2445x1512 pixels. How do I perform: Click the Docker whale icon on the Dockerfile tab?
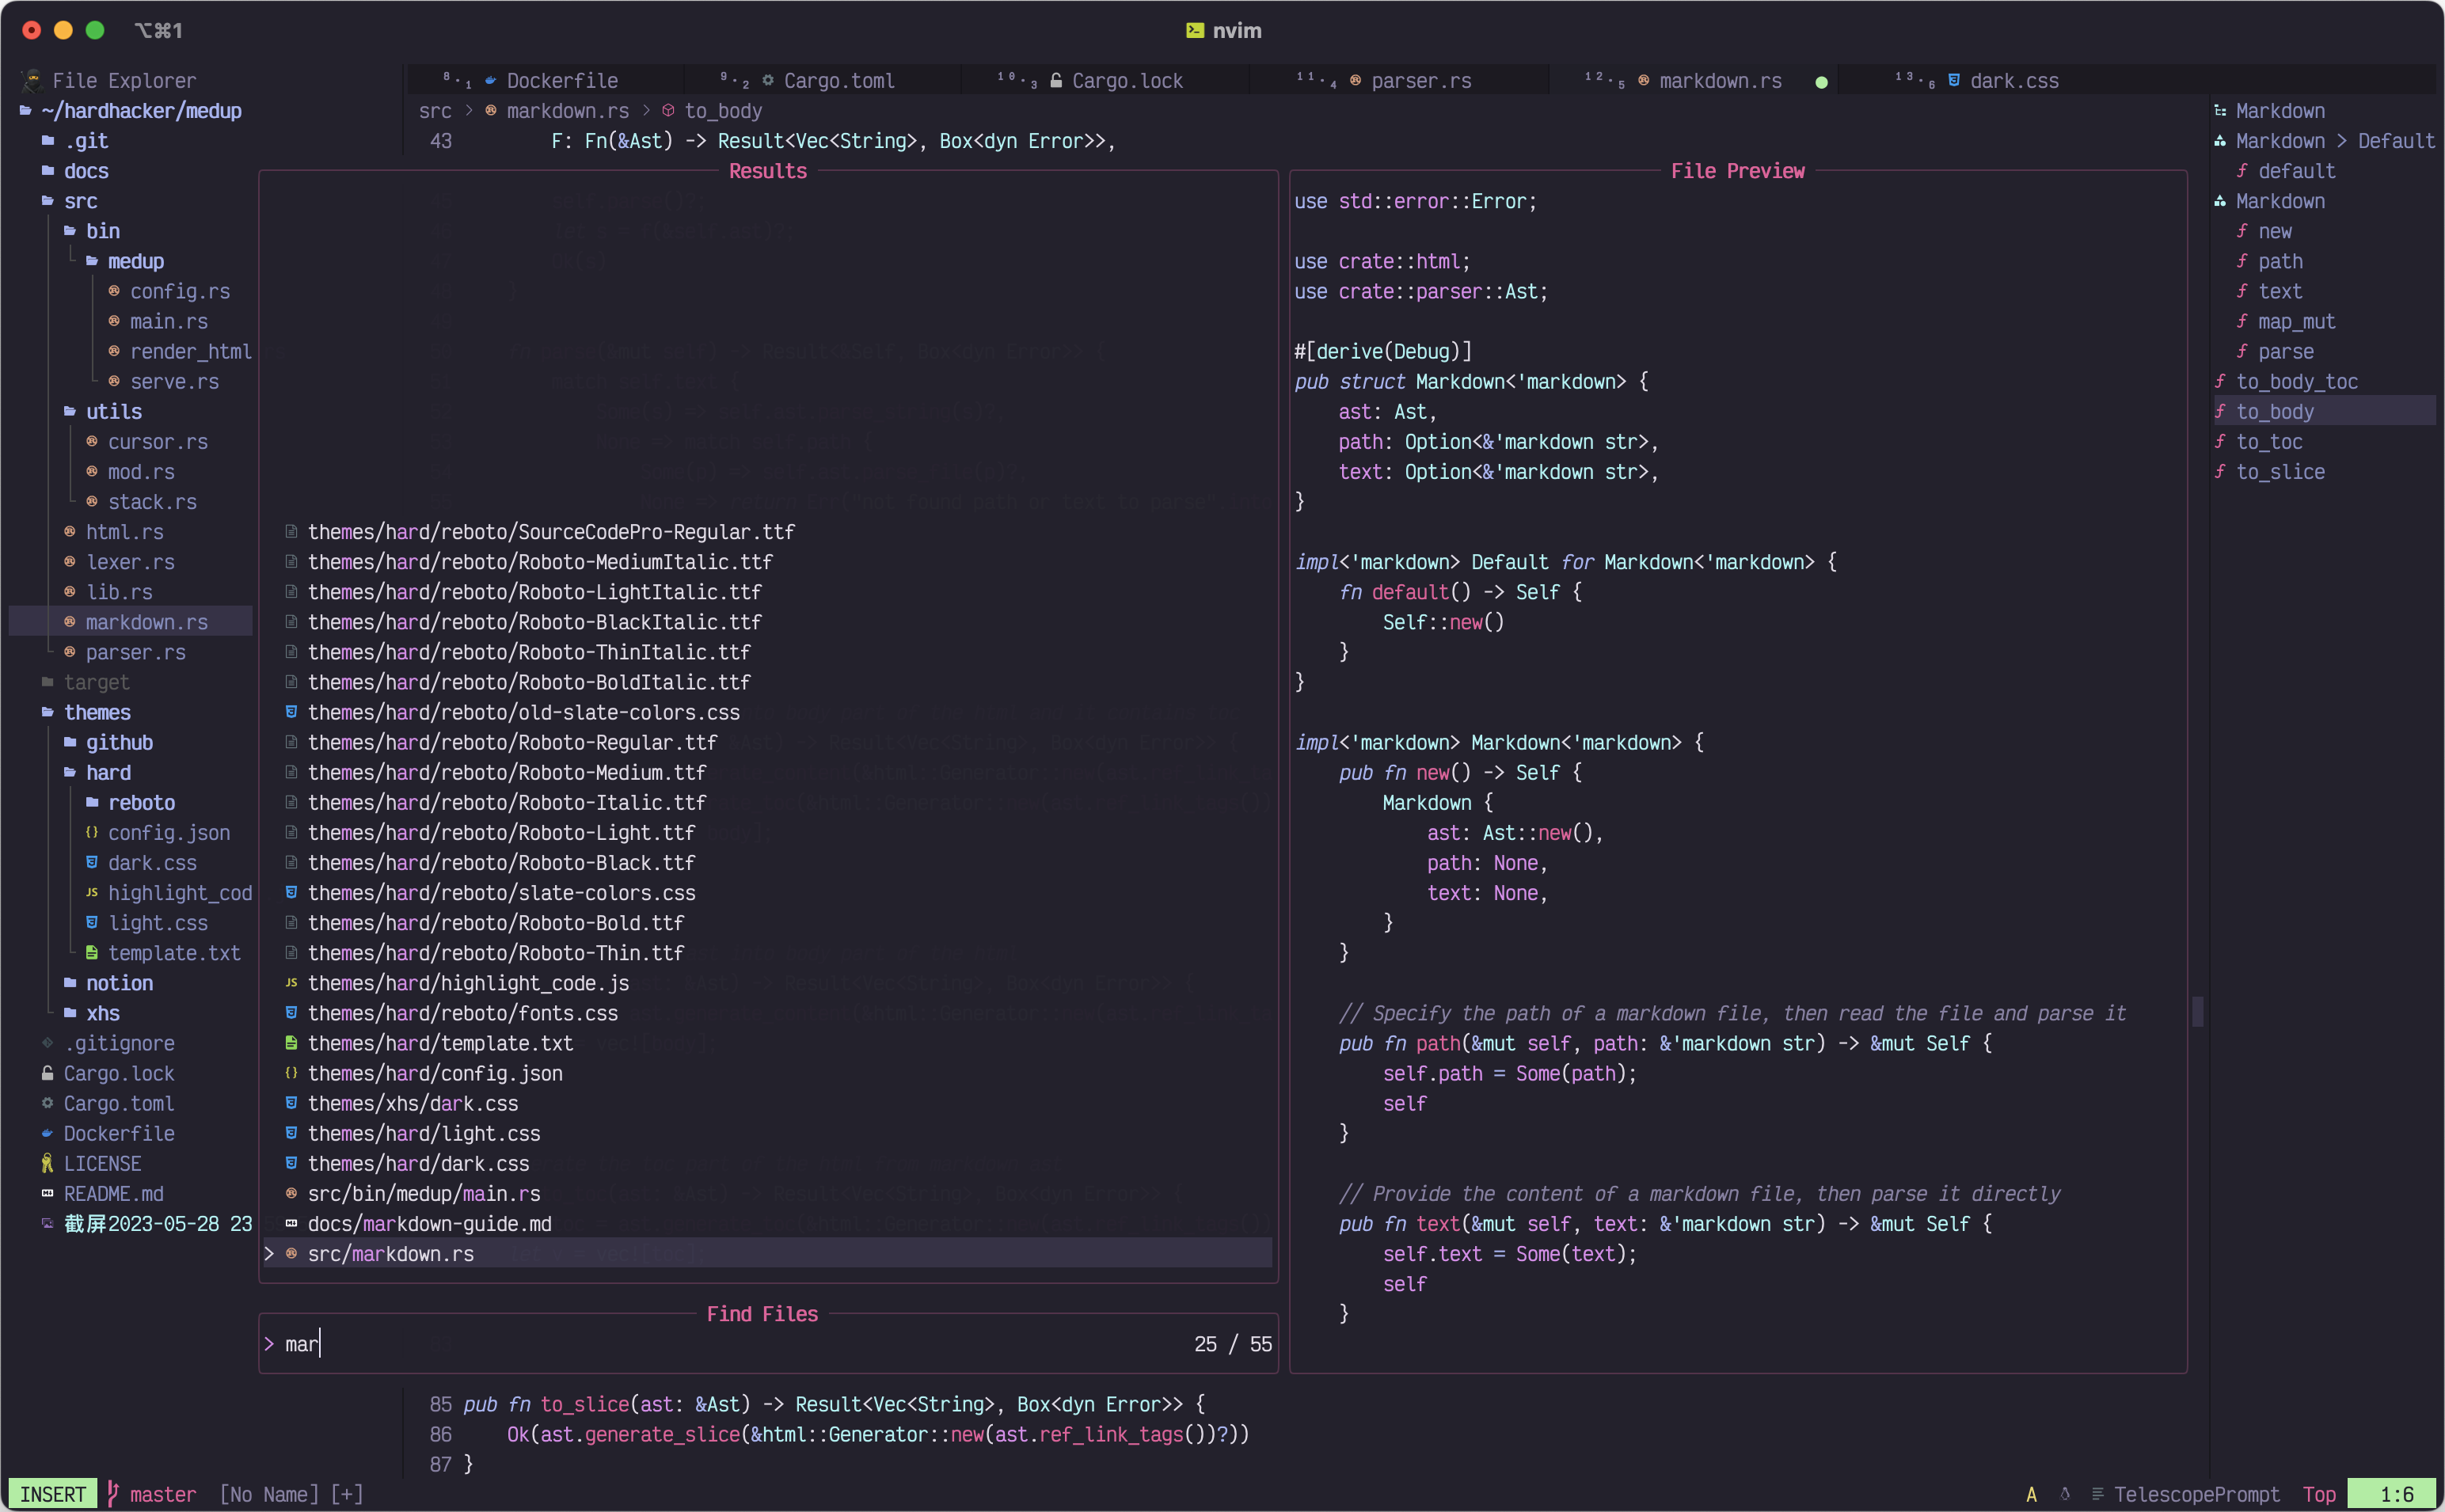[x=490, y=81]
